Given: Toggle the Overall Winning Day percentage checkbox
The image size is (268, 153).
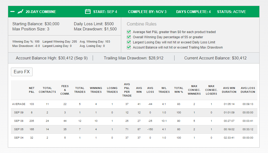Looking at the screenshot, I should [129, 37].
